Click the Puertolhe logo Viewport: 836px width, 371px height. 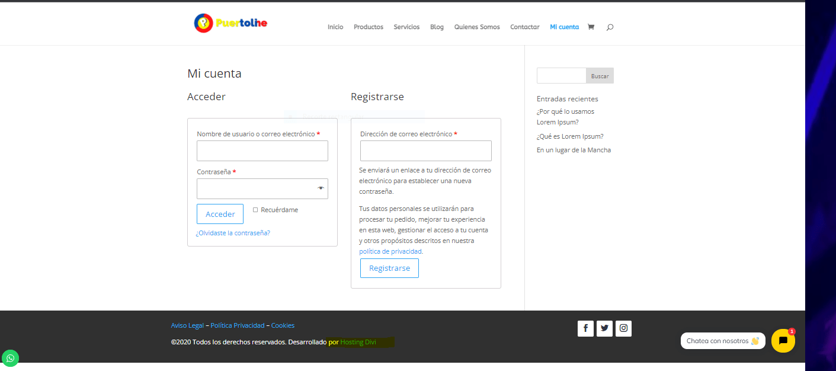230,23
